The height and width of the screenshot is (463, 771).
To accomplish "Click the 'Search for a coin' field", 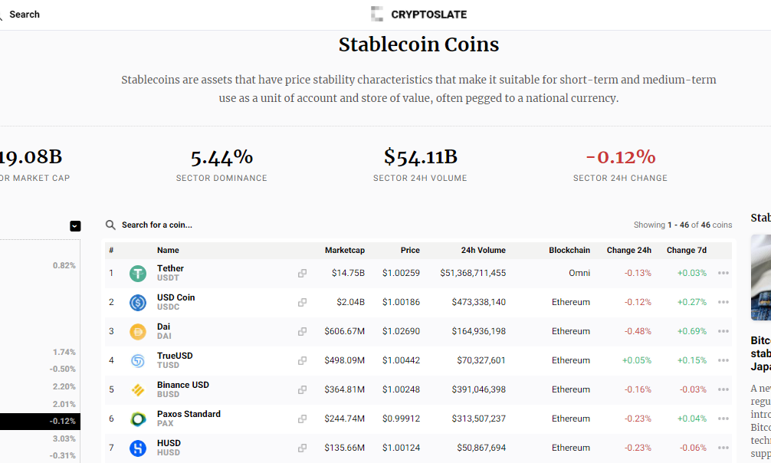I will (157, 225).
